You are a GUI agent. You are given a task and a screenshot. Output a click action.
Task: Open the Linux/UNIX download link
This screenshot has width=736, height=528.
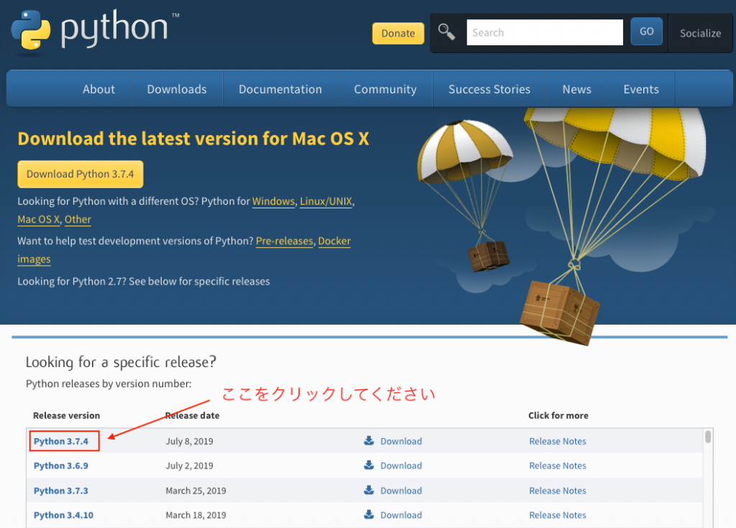(x=326, y=201)
